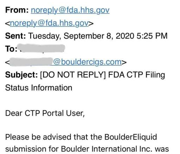Image resolution: width=180 pixels, height=154 pixels.
Task: Open the @bouldercigs.com recipient email link
Action: tap(88, 62)
